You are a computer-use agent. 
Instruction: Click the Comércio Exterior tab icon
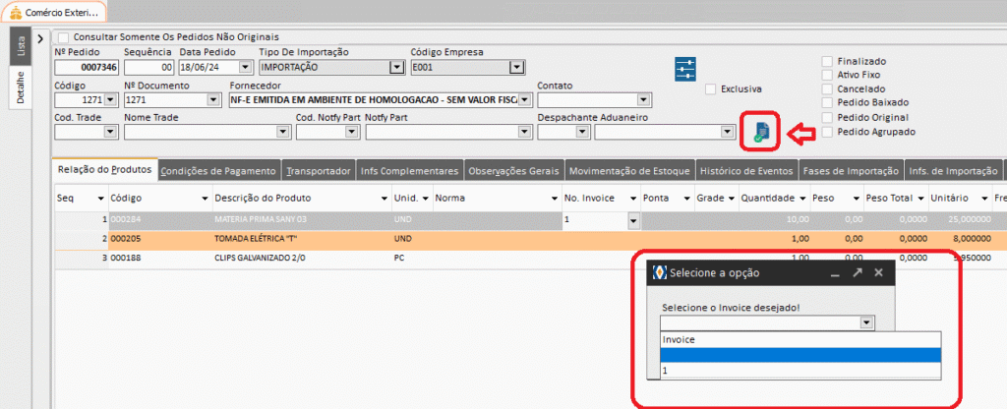click(x=16, y=12)
